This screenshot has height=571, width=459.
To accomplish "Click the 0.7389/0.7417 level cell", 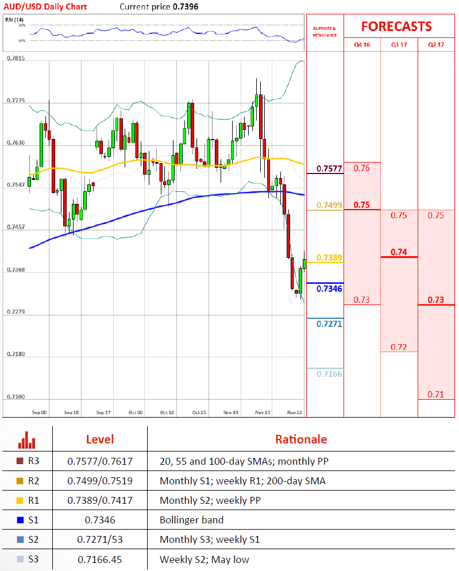I will click(x=100, y=501).
